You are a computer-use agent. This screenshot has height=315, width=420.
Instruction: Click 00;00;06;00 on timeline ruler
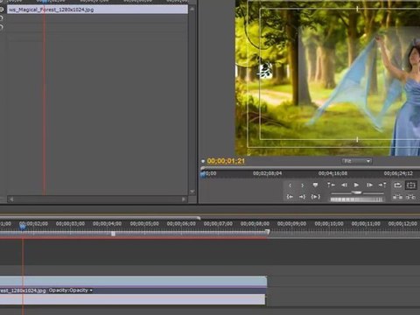point(181,224)
